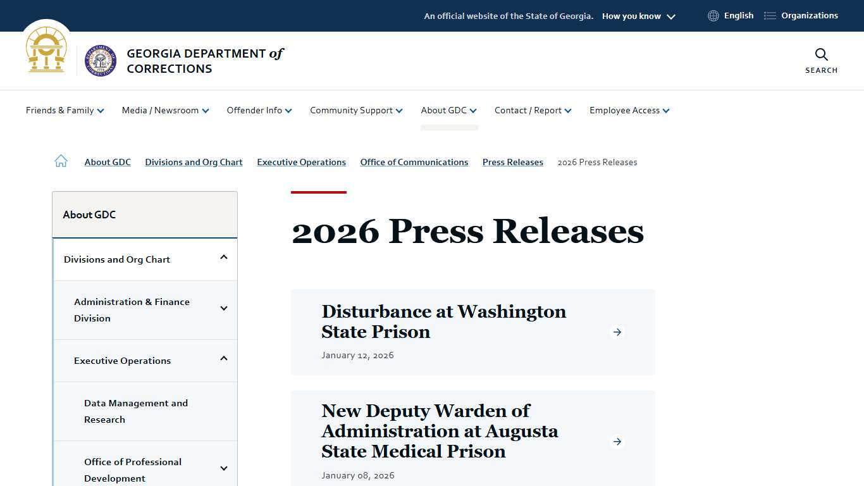This screenshot has height=486, width=864.
Task: Click the gold Georgia arch logo
Action: pos(46,51)
